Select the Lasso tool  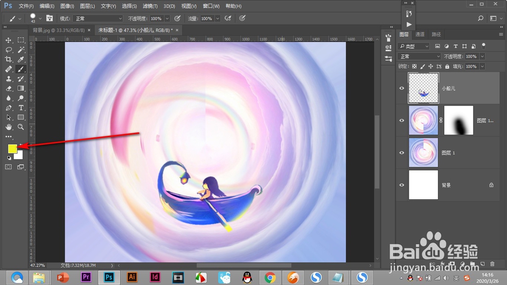coord(9,50)
